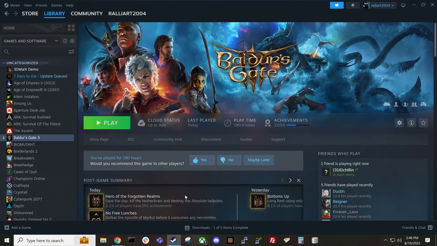Open Friends & Chat icon

pos(430,228)
